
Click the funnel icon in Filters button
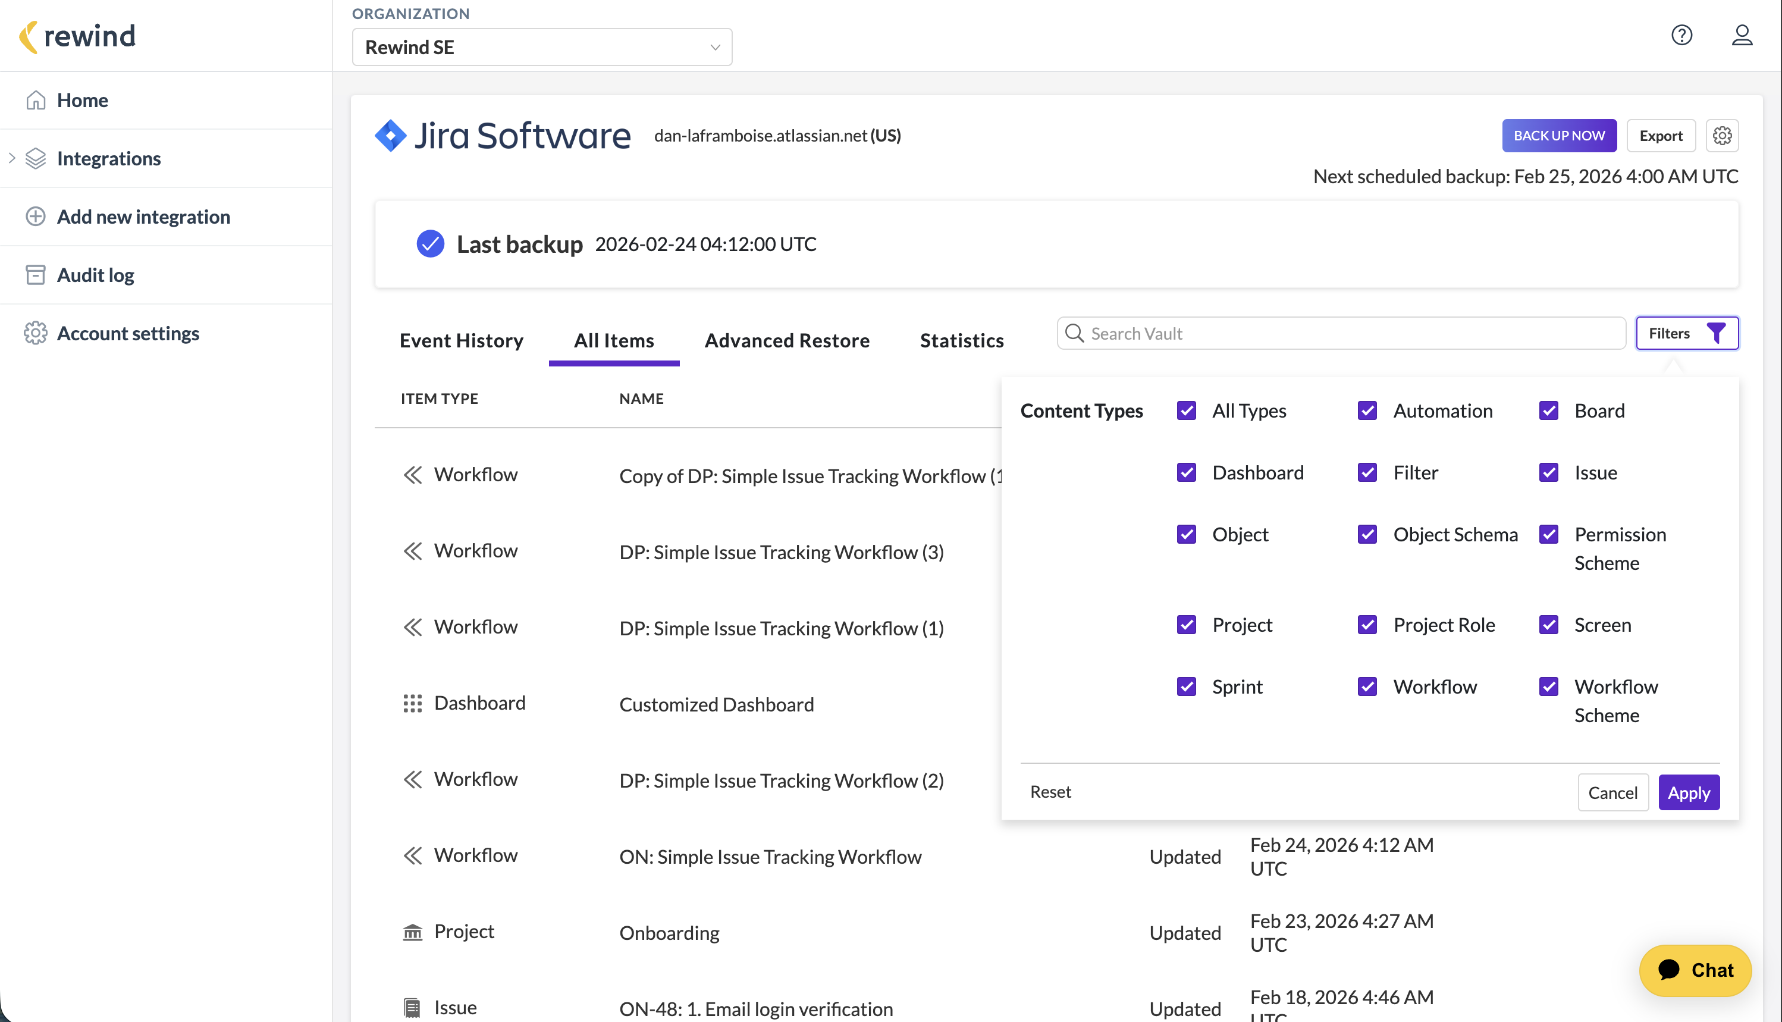1716,333
